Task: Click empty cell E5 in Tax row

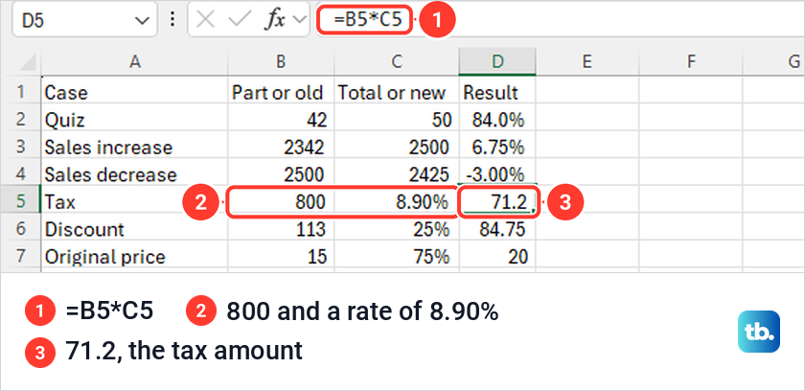Action: click(587, 201)
